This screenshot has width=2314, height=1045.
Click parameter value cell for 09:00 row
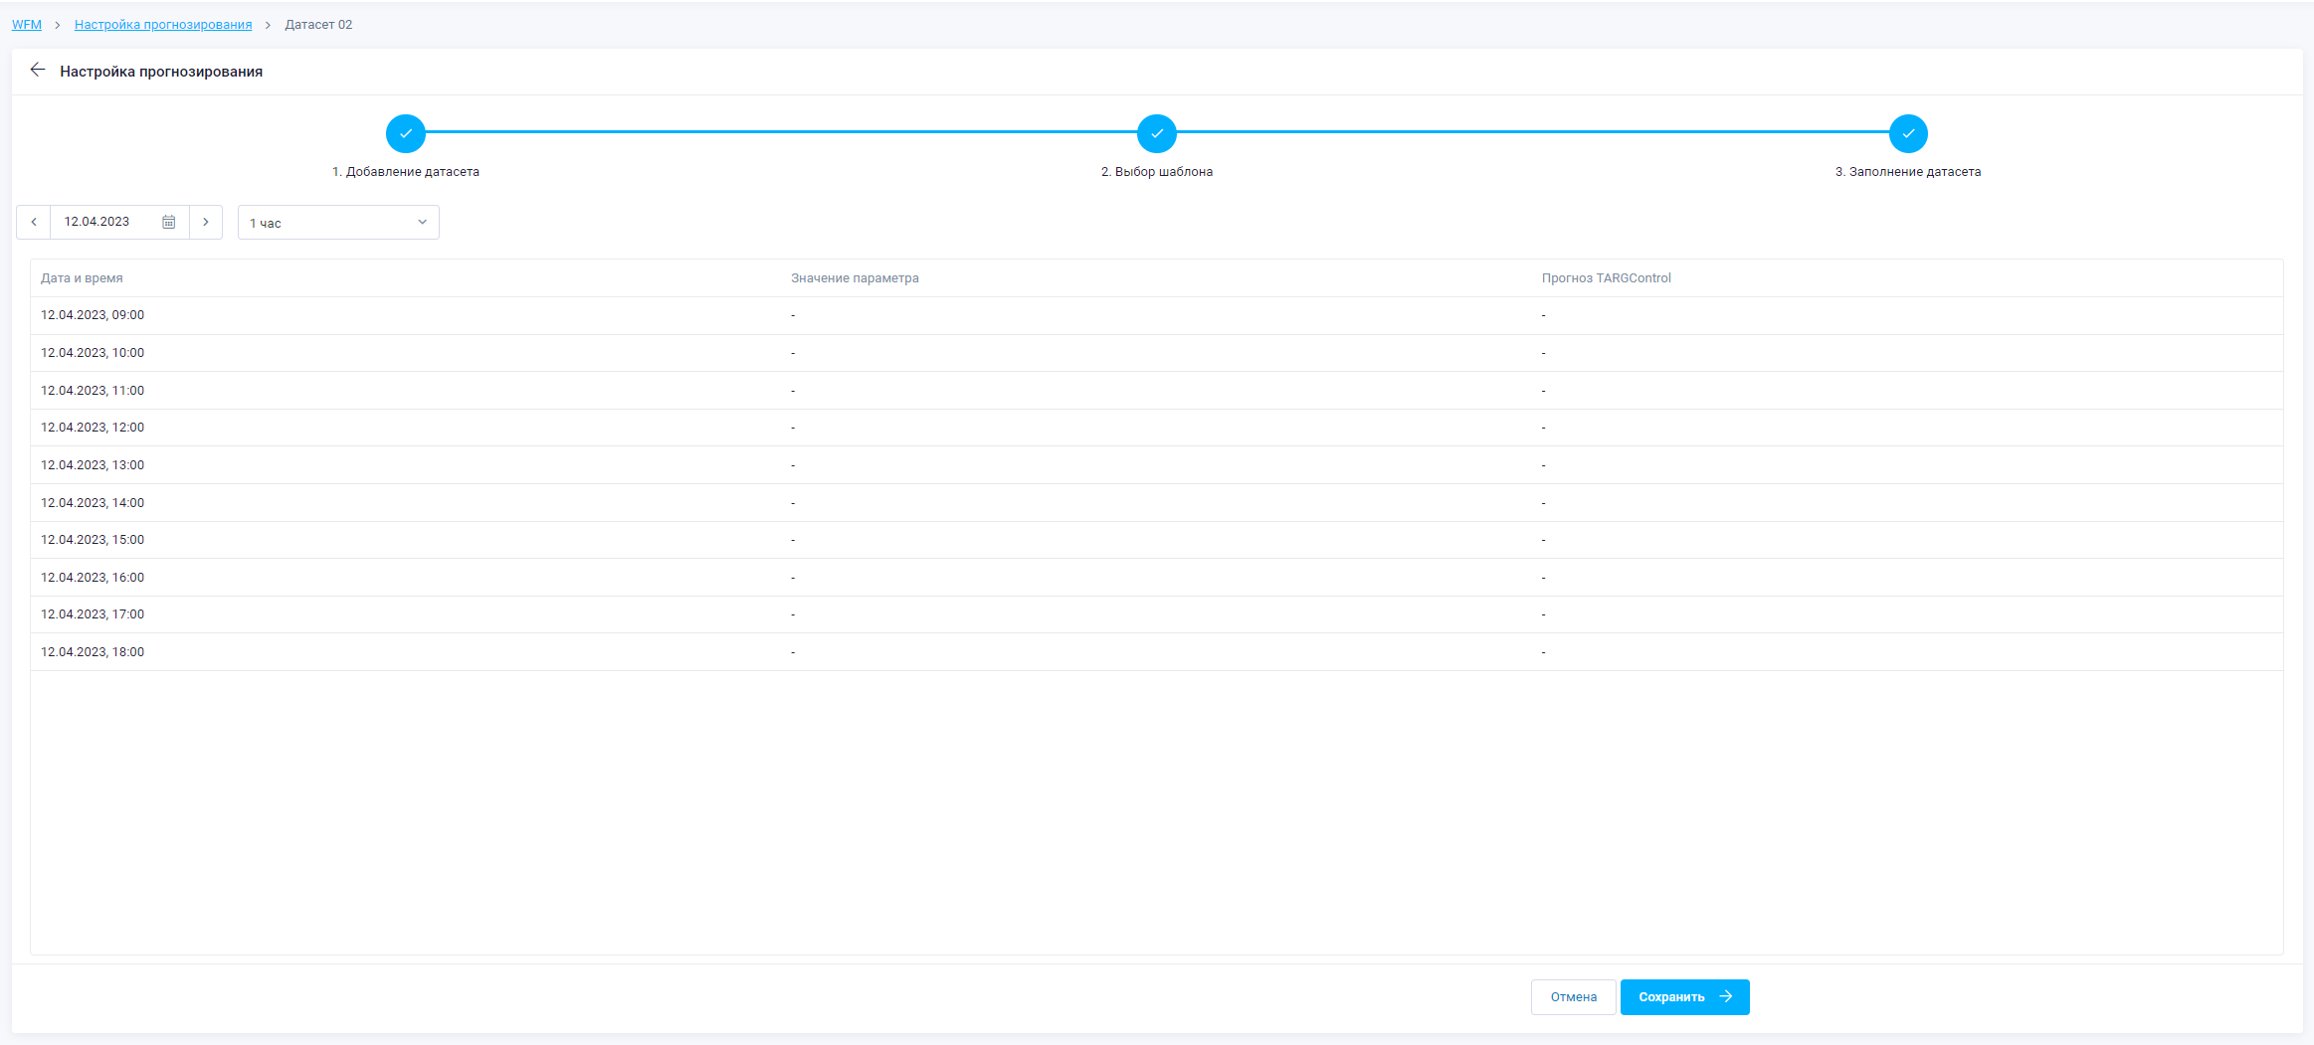pyautogui.click(x=1157, y=315)
